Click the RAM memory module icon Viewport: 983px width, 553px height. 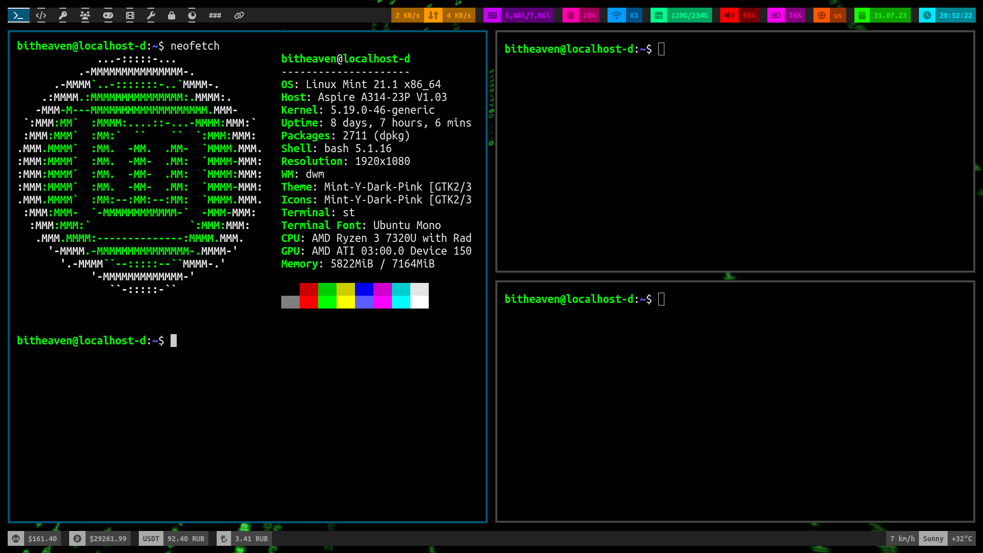point(492,15)
